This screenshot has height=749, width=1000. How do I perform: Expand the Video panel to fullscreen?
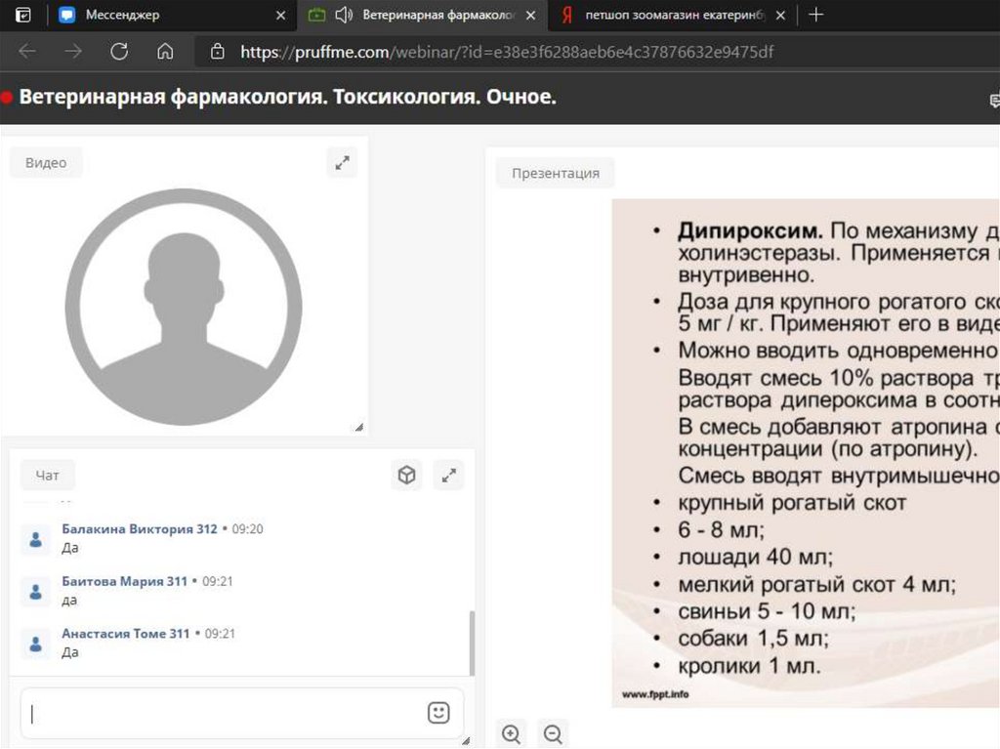click(x=342, y=163)
